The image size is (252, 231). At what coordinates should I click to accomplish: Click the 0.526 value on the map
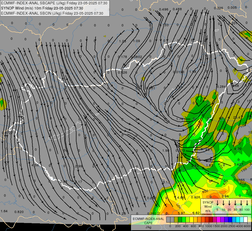pos(123,73)
